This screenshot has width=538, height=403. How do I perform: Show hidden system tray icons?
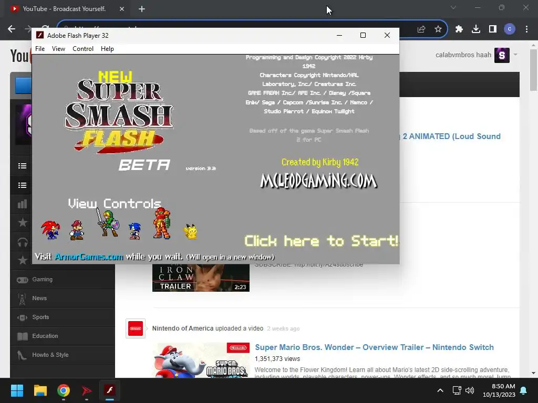440,390
